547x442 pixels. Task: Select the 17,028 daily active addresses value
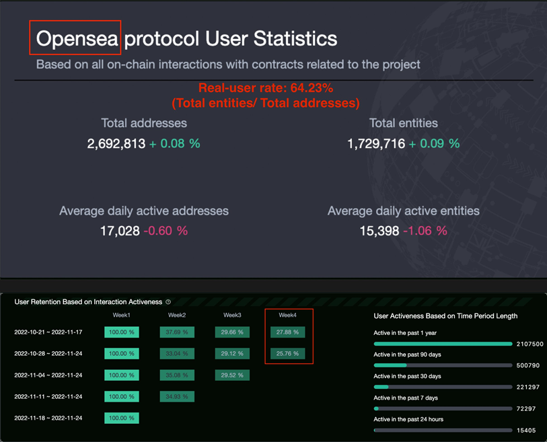coord(120,231)
